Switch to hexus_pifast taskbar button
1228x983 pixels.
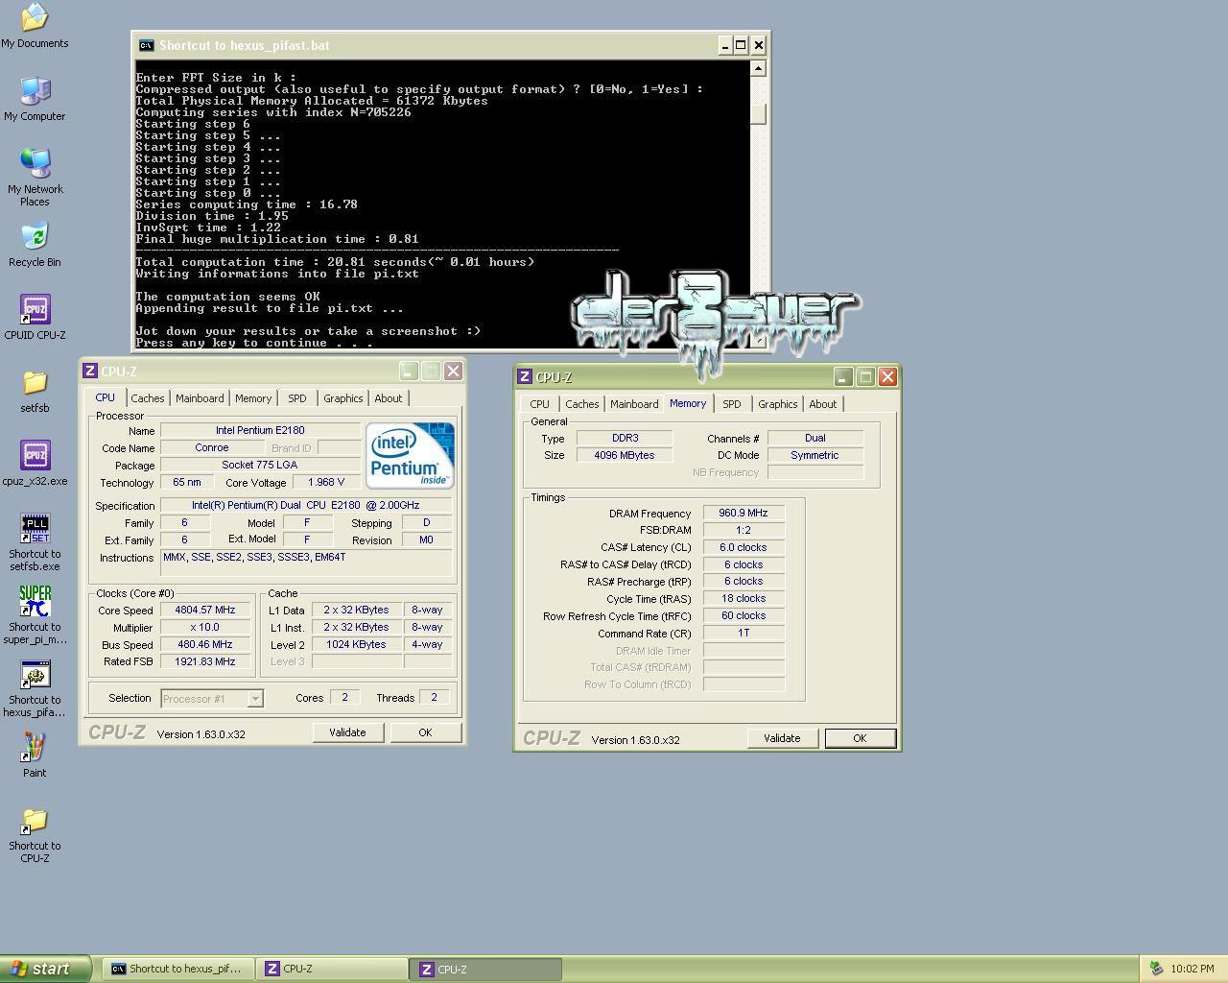coord(178,970)
